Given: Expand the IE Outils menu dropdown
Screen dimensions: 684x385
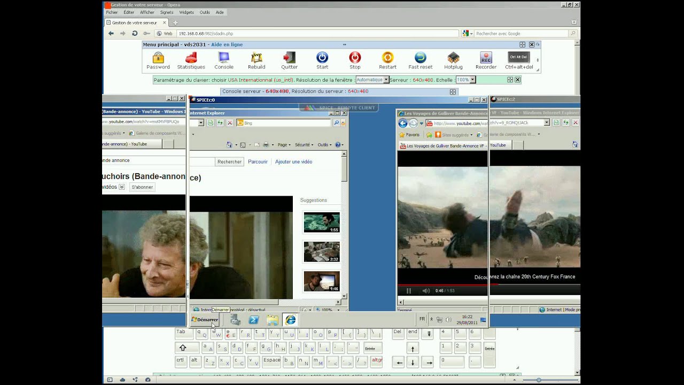Looking at the screenshot, I should (324, 145).
